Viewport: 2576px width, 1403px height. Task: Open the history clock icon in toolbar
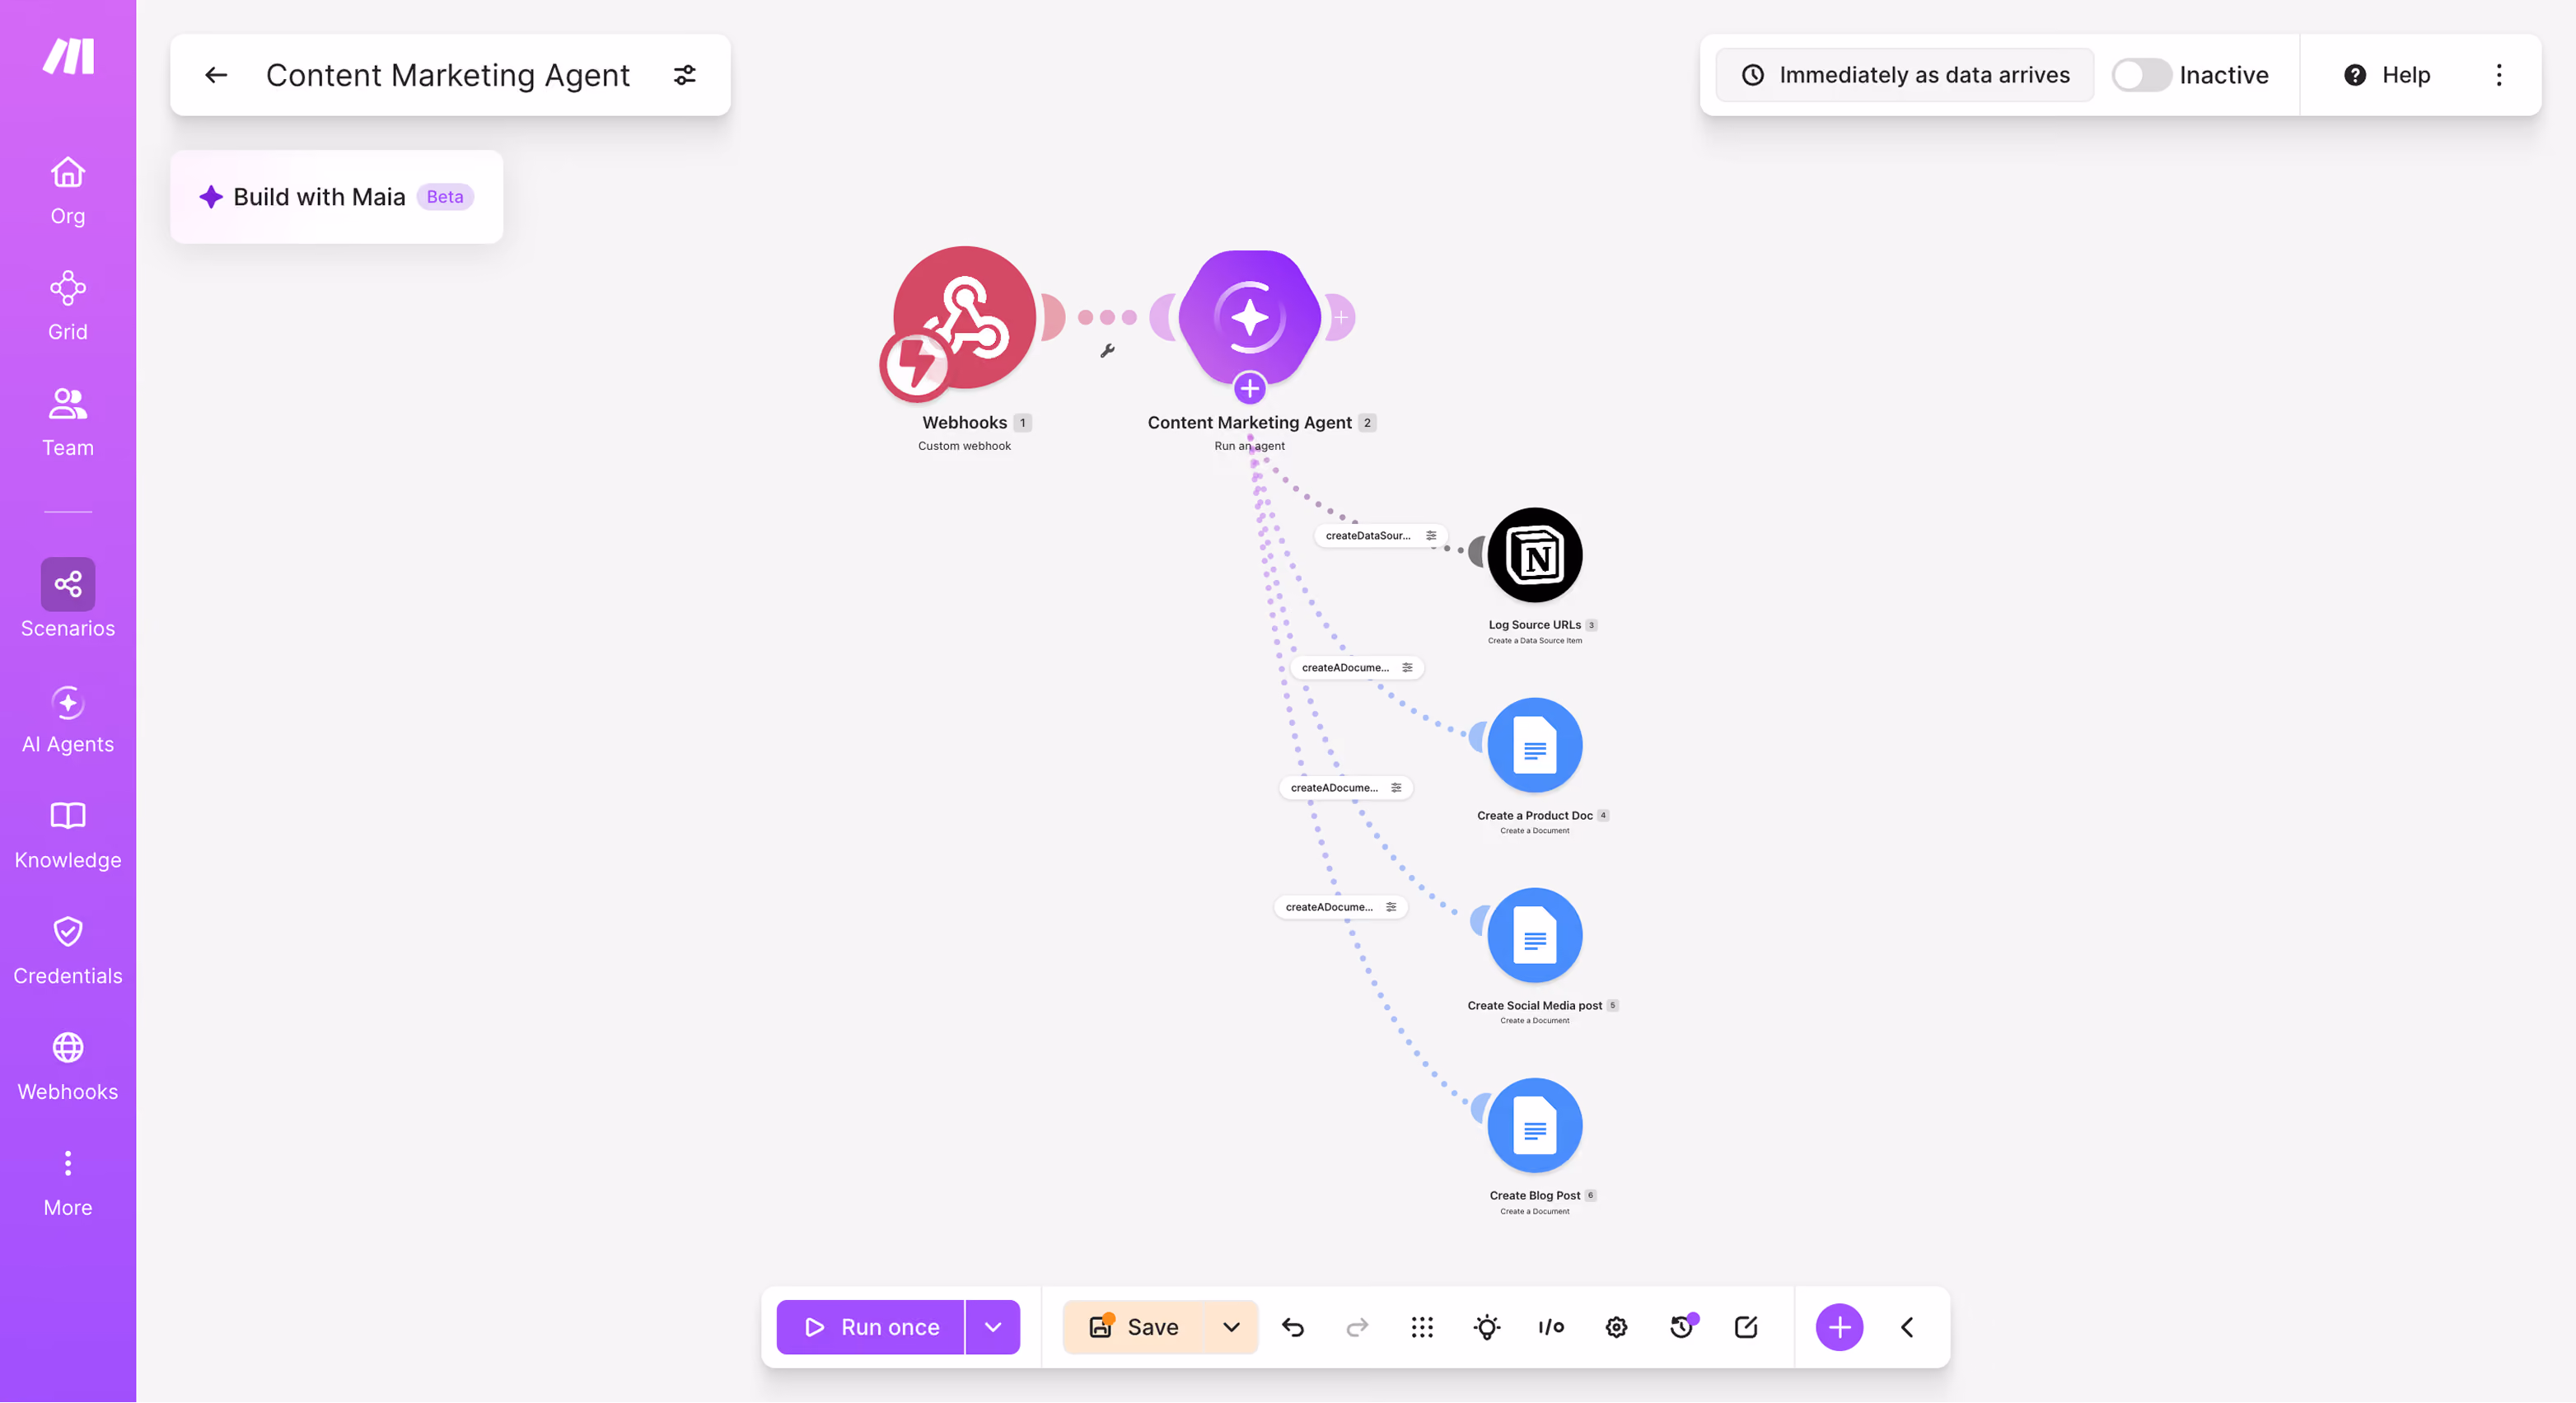coord(1682,1327)
